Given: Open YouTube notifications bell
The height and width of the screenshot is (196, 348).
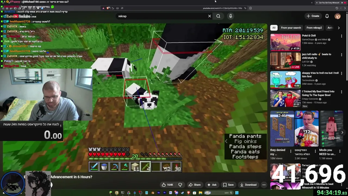Looking at the screenshot, I should pos(327,16).
